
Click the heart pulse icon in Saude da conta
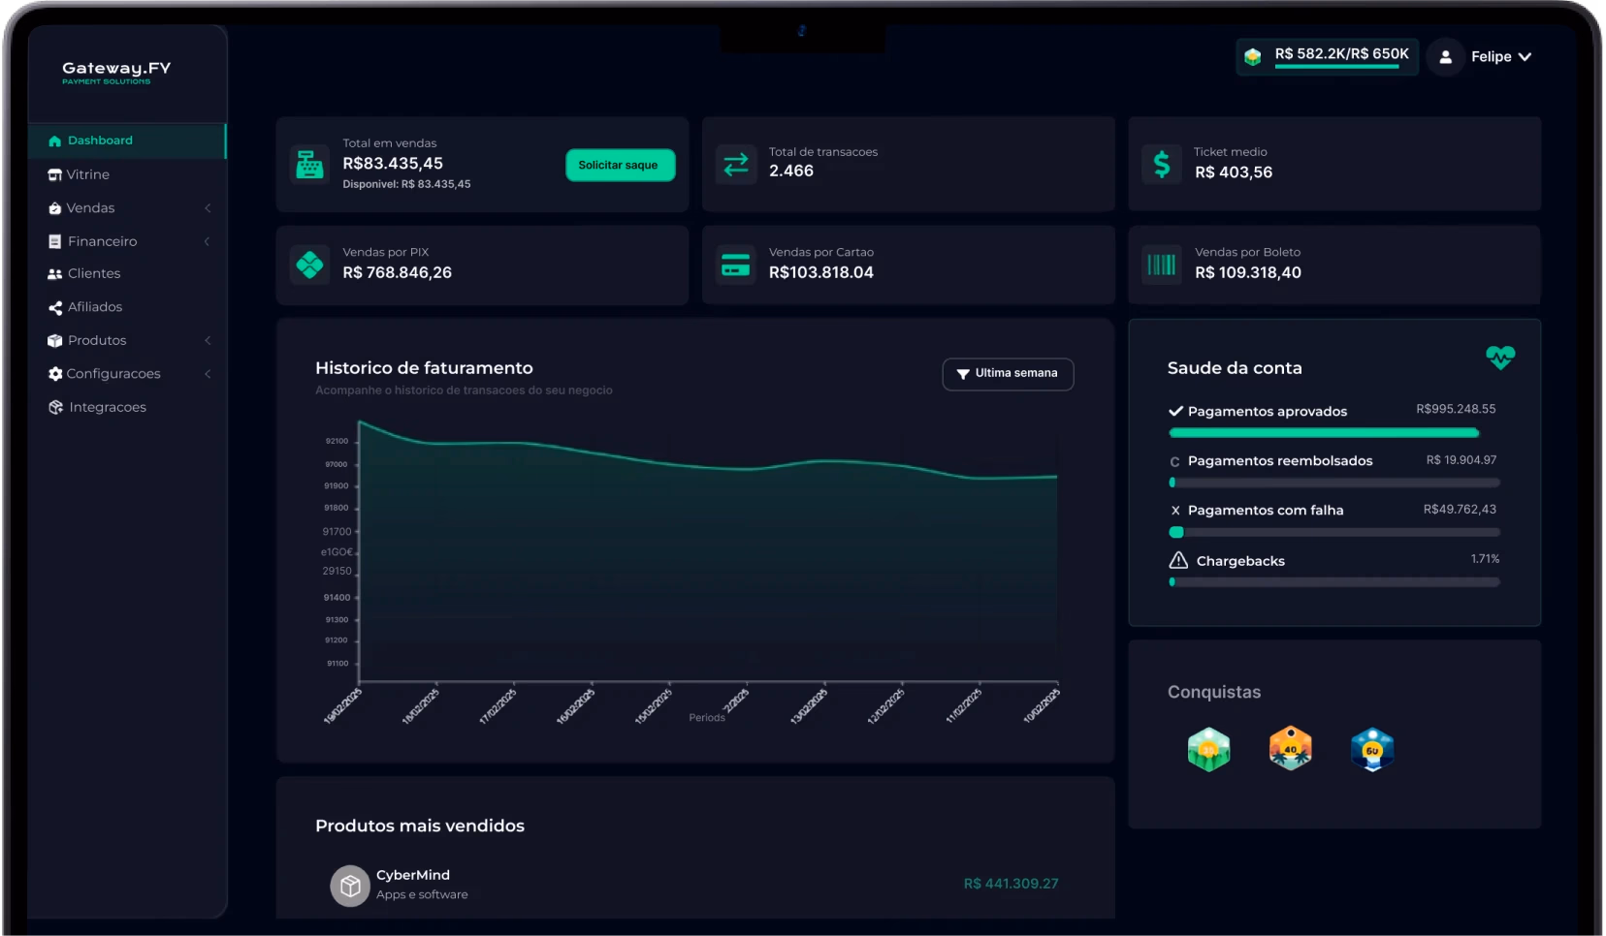pyautogui.click(x=1500, y=358)
